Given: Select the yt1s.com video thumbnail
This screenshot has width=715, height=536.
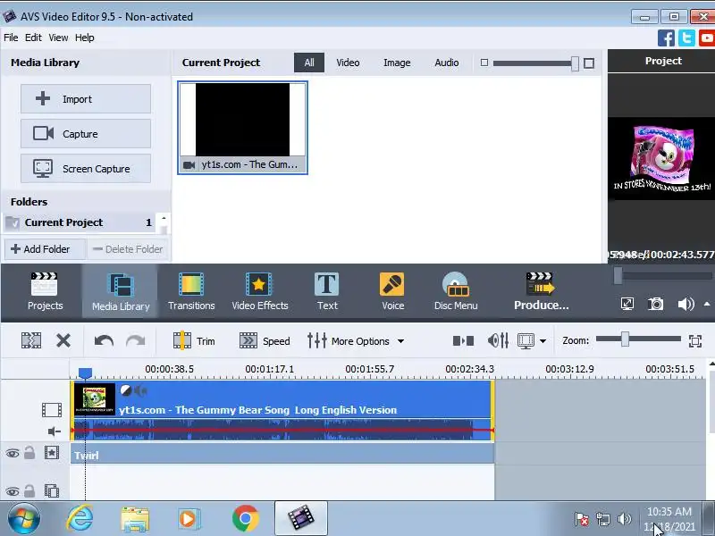Looking at the screenshot, I should [x=242, y=128].
